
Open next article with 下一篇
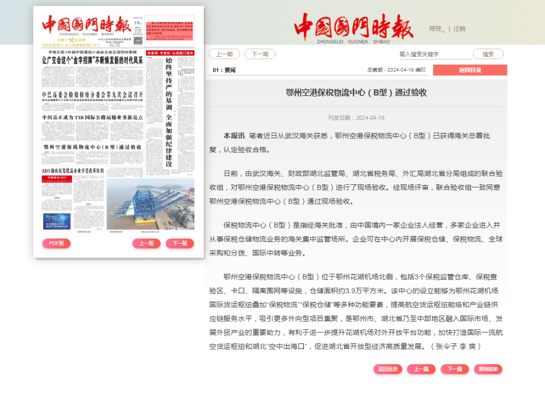[454, 369]
